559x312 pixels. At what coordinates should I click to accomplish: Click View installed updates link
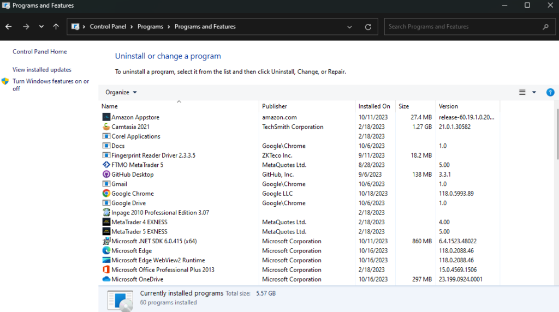(x=42, y=70)
